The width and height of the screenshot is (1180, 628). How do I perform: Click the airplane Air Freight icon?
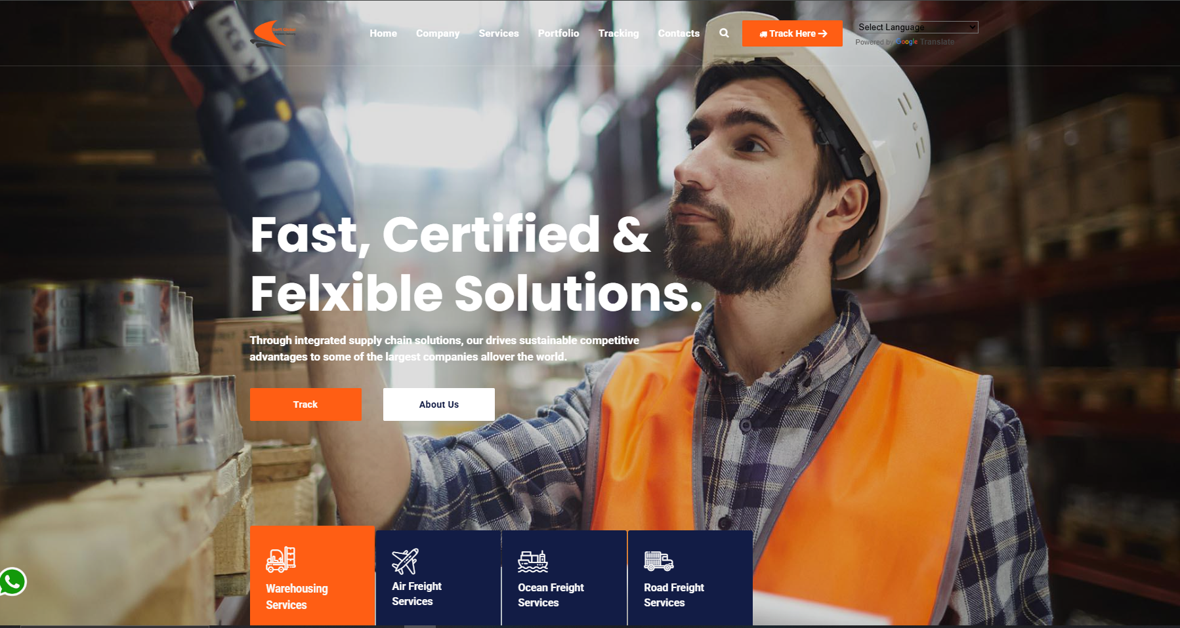[x=405, y=561]
